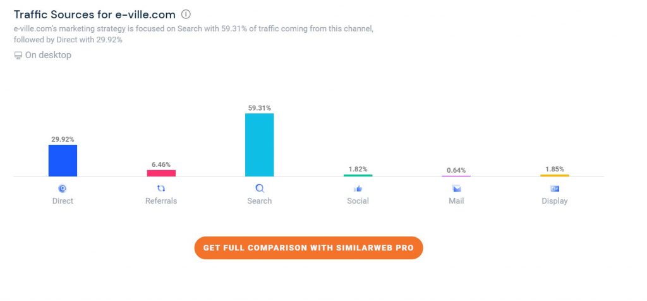Click the Referrals arrows icon

[161, 188]
